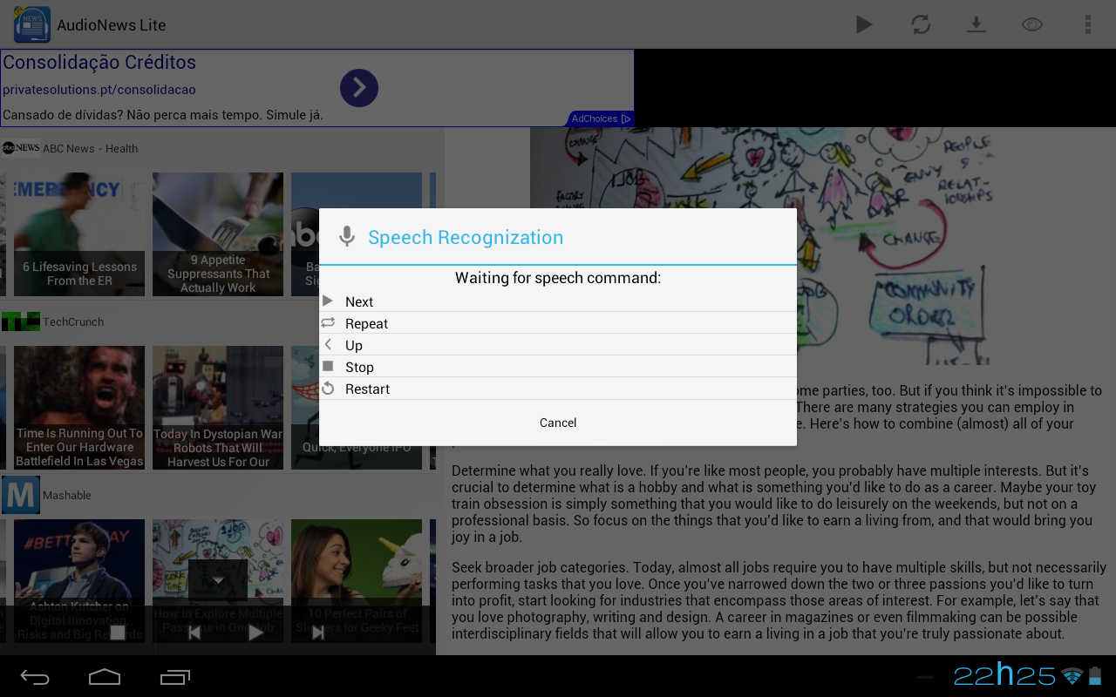Click the ABC News logo icon

[21, 148]
